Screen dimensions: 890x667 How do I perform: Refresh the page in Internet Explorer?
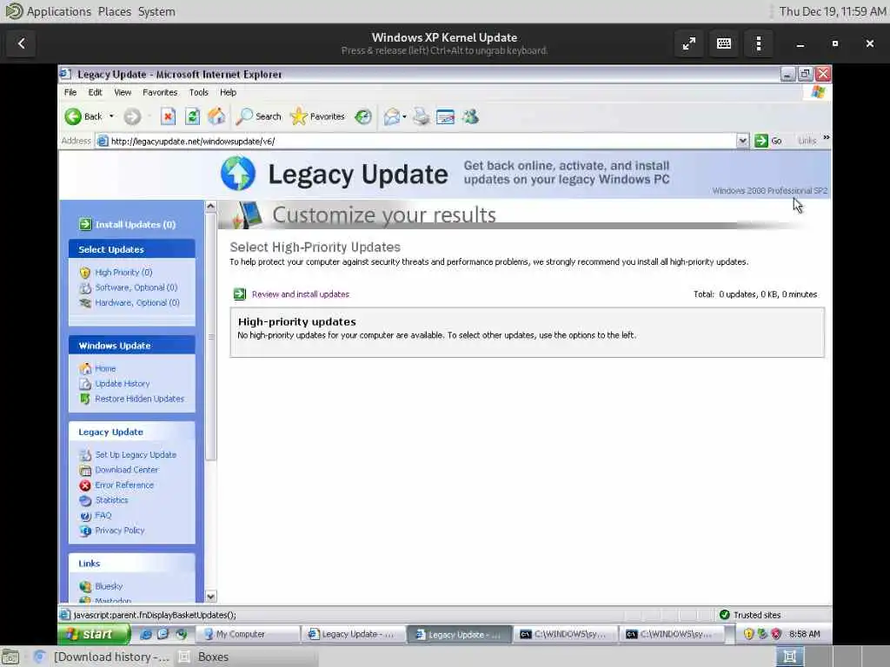point(192,117)
